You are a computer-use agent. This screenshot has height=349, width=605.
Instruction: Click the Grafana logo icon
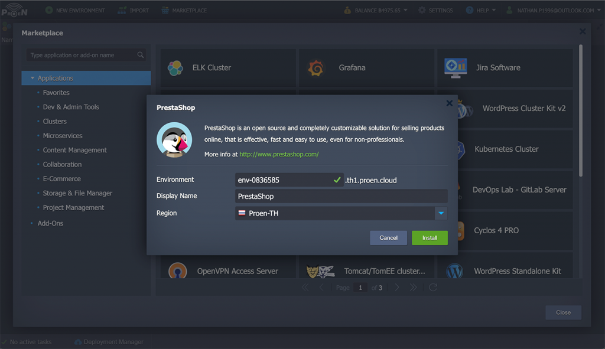tap(315, 69)
